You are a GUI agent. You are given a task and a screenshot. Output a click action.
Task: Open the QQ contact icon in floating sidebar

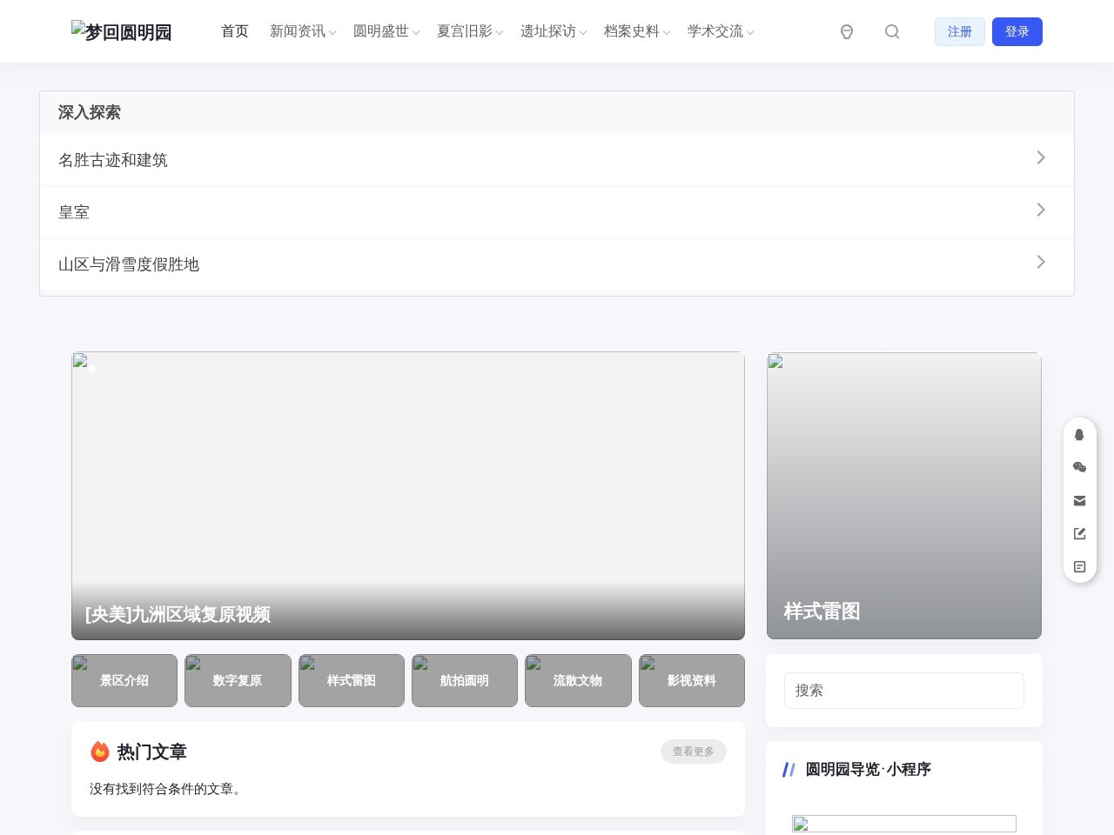(x=1080, y=435)
